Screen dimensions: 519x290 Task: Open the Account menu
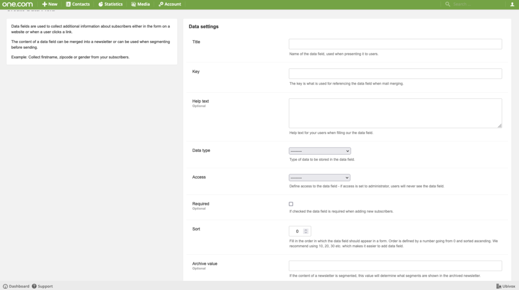(170, 5)
